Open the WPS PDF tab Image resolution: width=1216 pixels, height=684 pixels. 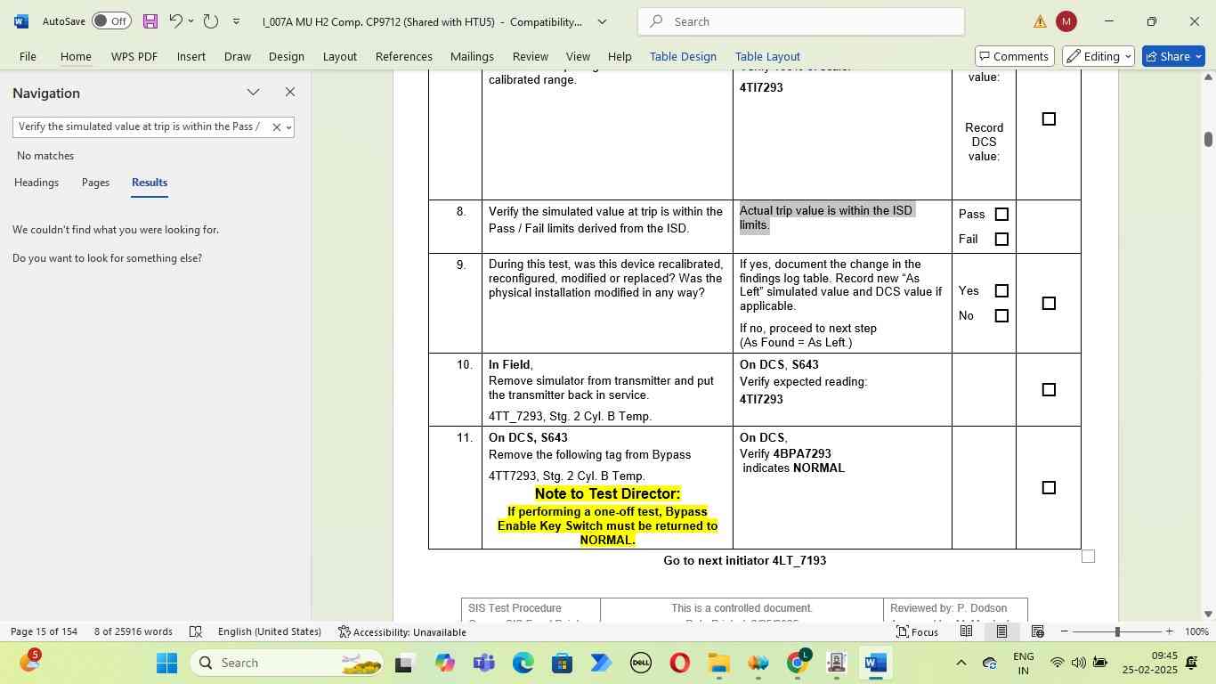pos(134,56)
